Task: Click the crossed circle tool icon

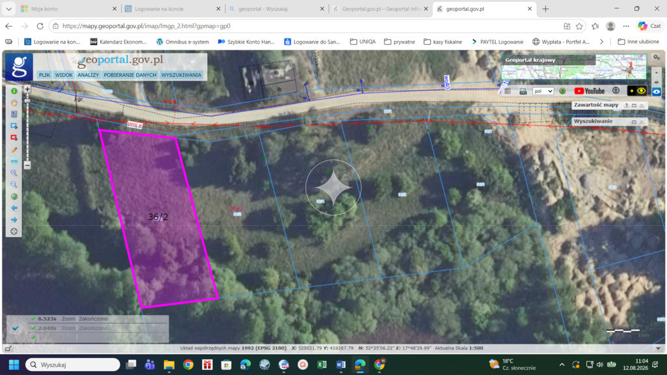Action: click(x=14, y=231)
